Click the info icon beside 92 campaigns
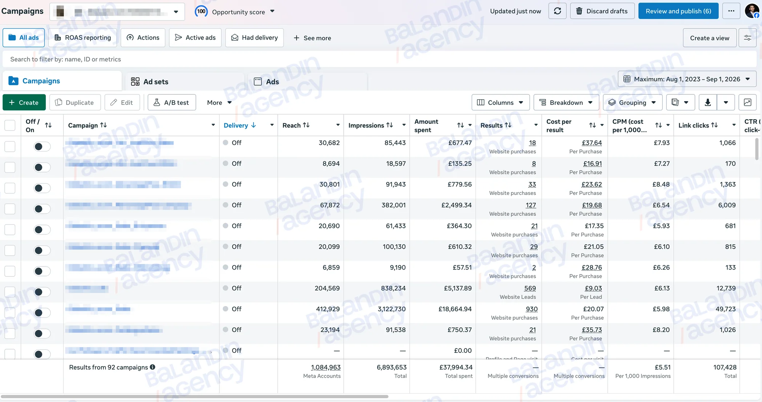 [152, 367]
